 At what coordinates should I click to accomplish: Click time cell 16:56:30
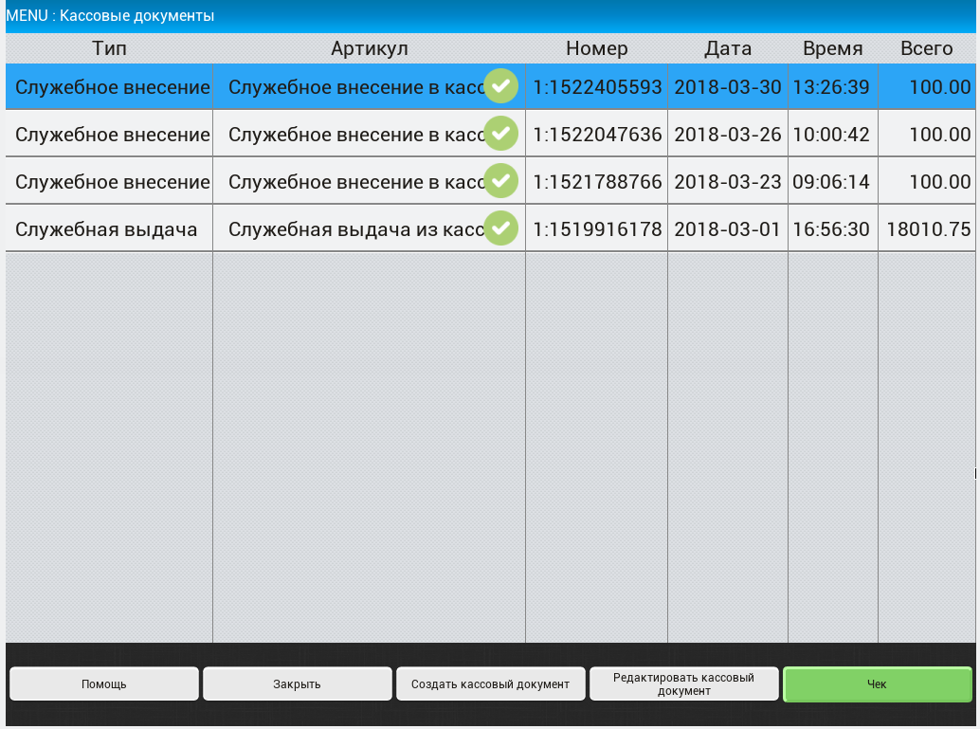pos(833,229)
